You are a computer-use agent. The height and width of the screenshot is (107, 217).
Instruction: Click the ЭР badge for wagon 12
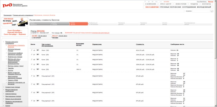click(38, 64)
